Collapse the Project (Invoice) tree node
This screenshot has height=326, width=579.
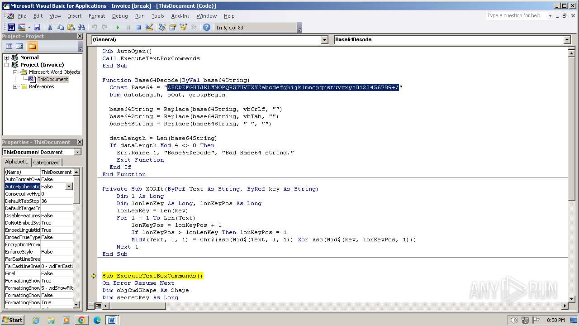point(7,65)
